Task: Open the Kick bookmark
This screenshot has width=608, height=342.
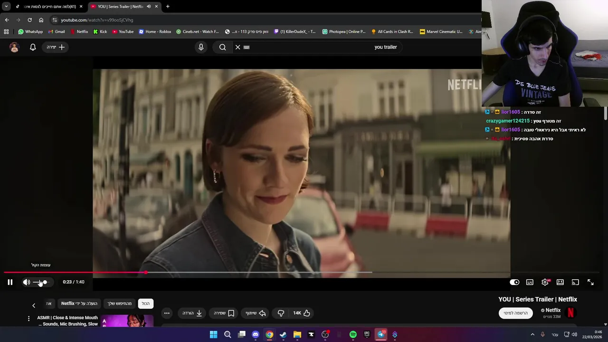Action: (x=100, y=32)
